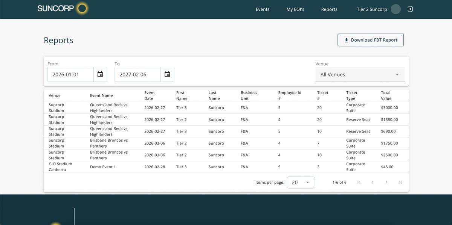Click ticket count 7 cell
The width and height of the screenshot is (452, 225).
click(x=318, y=143)
